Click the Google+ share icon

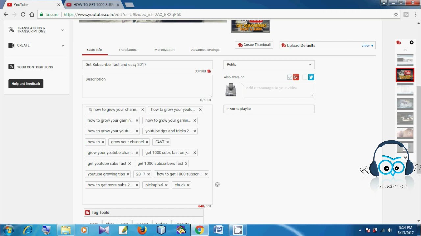click(x=296, y=77)
